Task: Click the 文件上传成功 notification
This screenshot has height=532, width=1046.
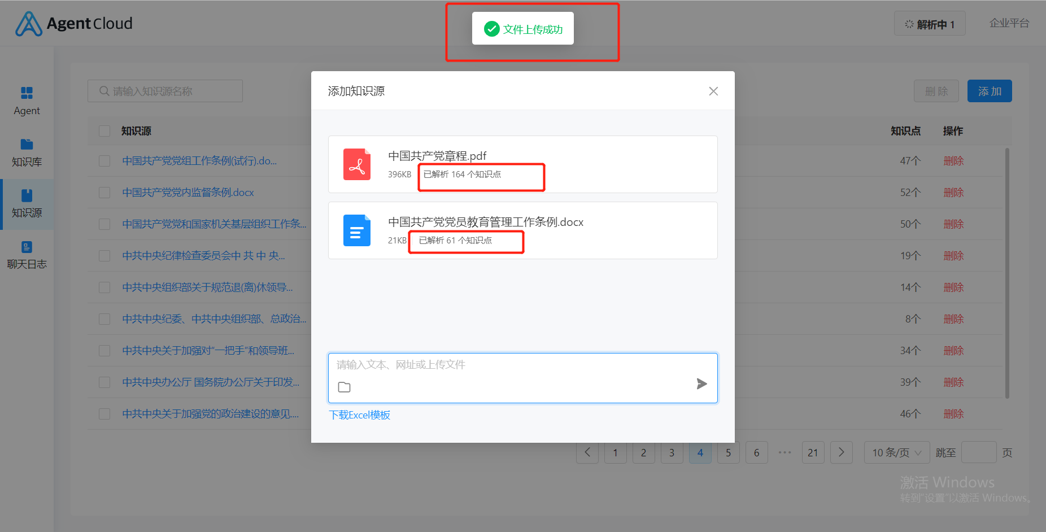Action: click(x=523, y=29)
